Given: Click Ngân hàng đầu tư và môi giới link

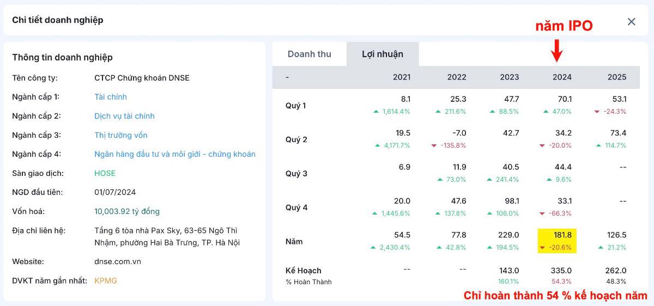Looking at the screenshot, I should pos(174,154).
